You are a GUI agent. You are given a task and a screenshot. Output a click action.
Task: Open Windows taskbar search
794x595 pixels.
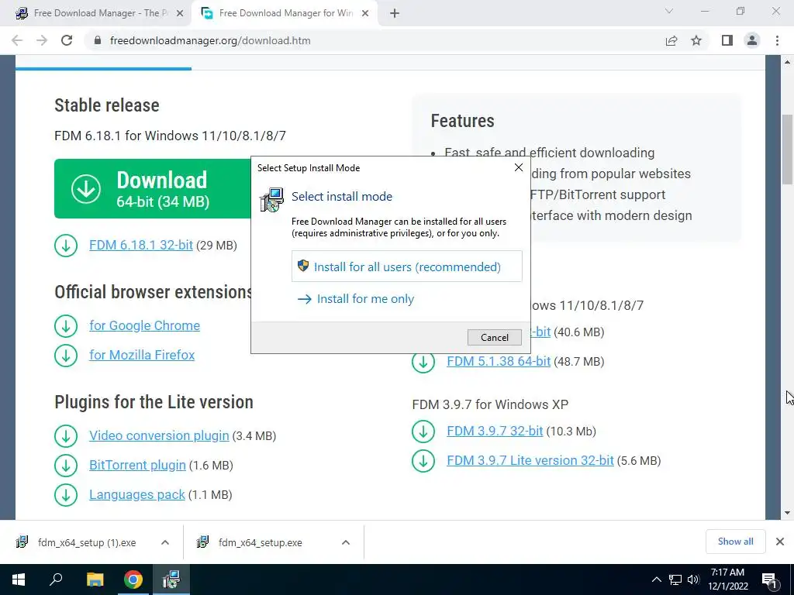coord(56,580)
